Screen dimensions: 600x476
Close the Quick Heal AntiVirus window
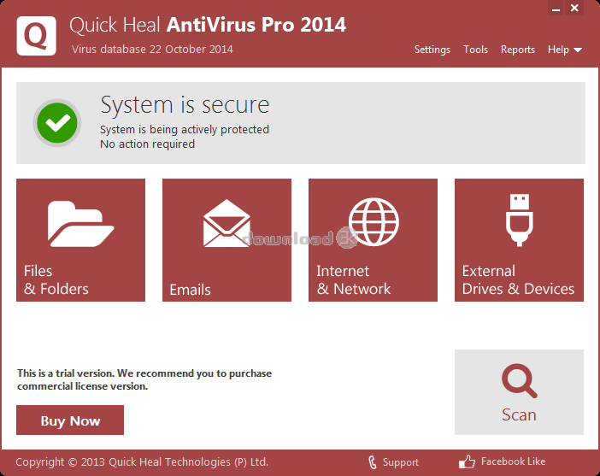point(574,9)
